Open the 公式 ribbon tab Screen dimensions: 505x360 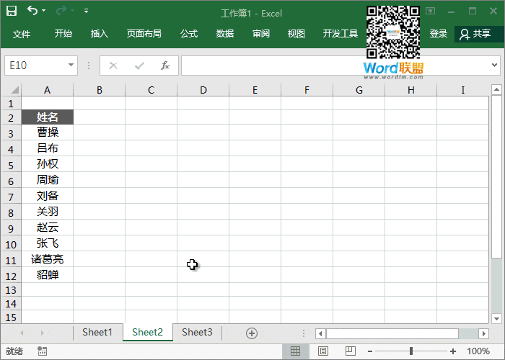click(189, 33)
